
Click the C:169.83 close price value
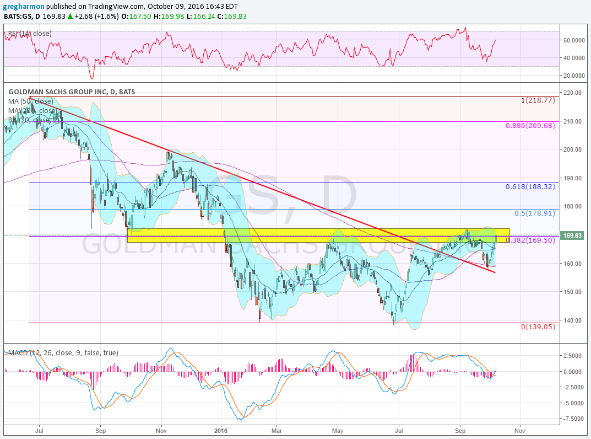pos(232,16)
